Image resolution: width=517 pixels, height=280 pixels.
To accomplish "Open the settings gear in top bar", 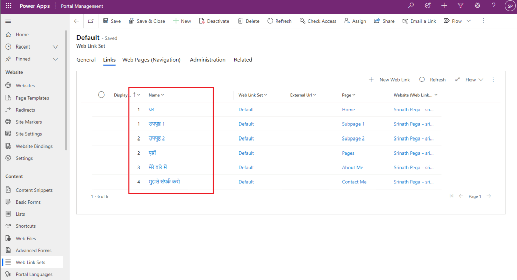I will [x=477, y=6].
